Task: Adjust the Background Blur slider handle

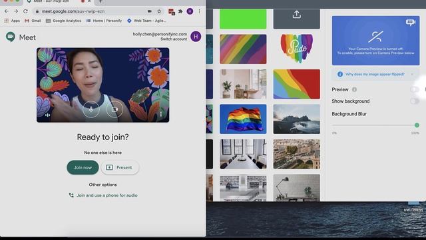Action: (417, 125)
